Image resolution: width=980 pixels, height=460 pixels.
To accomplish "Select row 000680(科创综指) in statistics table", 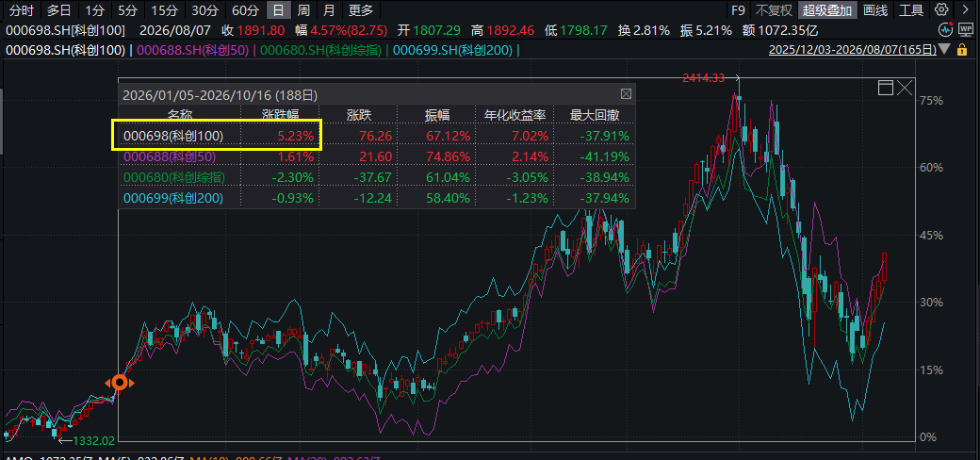I will click(377, 177).
